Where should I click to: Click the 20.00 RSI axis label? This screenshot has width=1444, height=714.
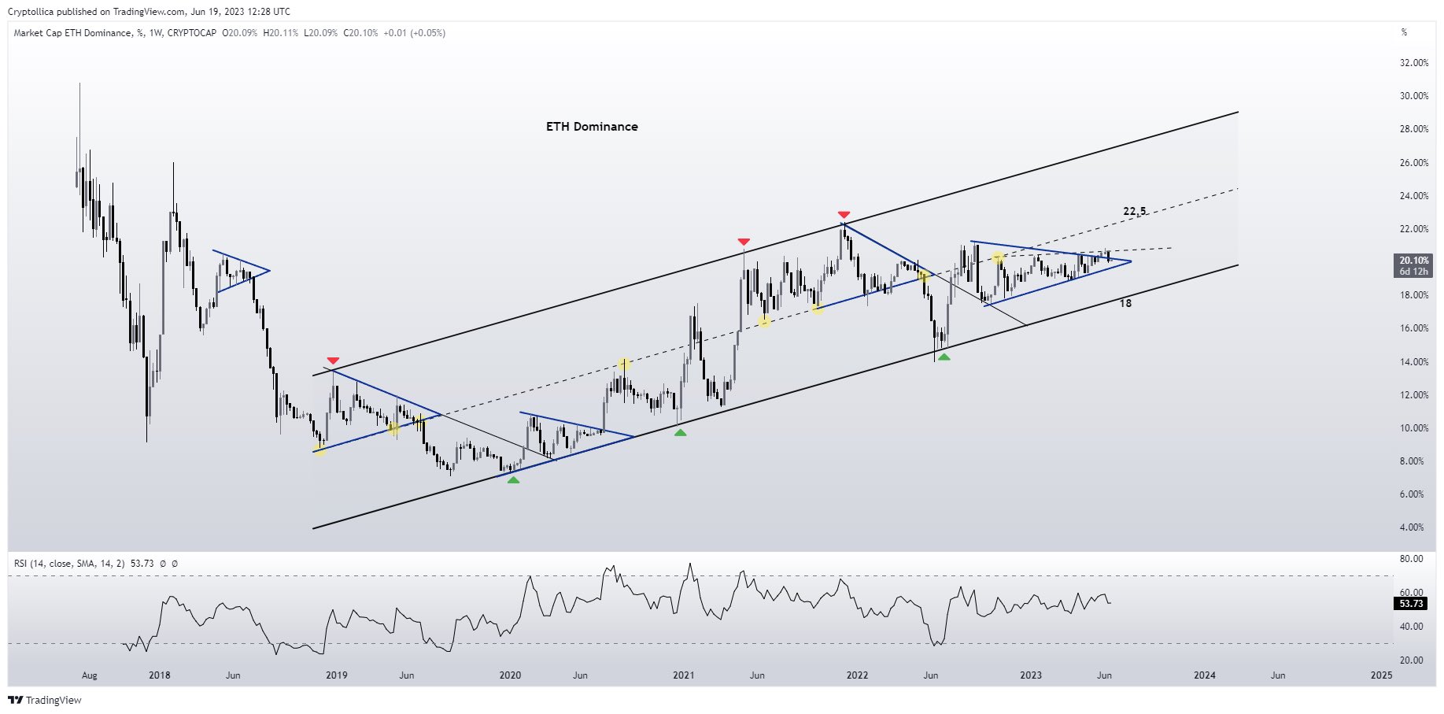(x=1412, y=660)
